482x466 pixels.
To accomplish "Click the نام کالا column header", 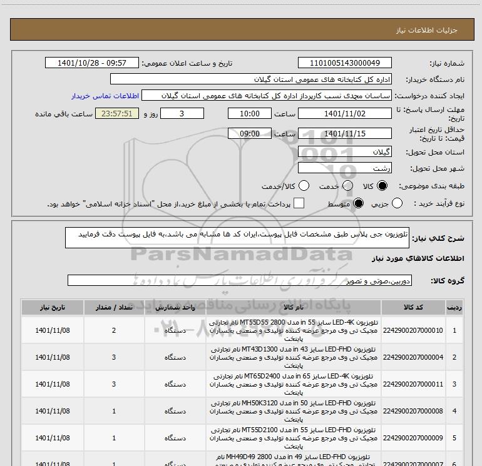I will pos(294,307).
